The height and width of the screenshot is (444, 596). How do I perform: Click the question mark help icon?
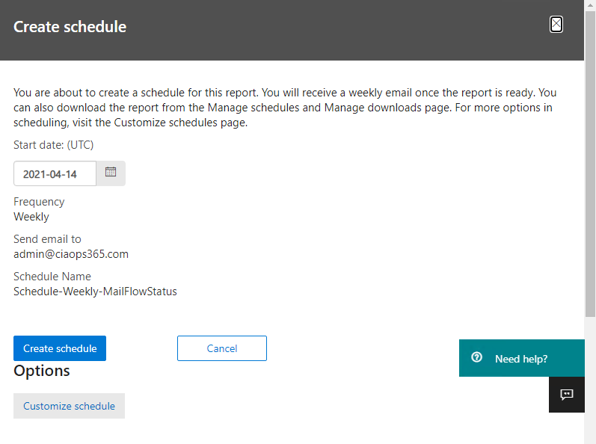point(477,358)
